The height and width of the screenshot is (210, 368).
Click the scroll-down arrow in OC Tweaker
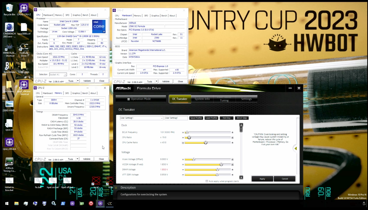(241, 177)
